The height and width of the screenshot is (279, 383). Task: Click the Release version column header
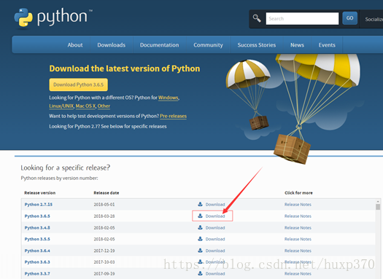click(x=40, y=193)
